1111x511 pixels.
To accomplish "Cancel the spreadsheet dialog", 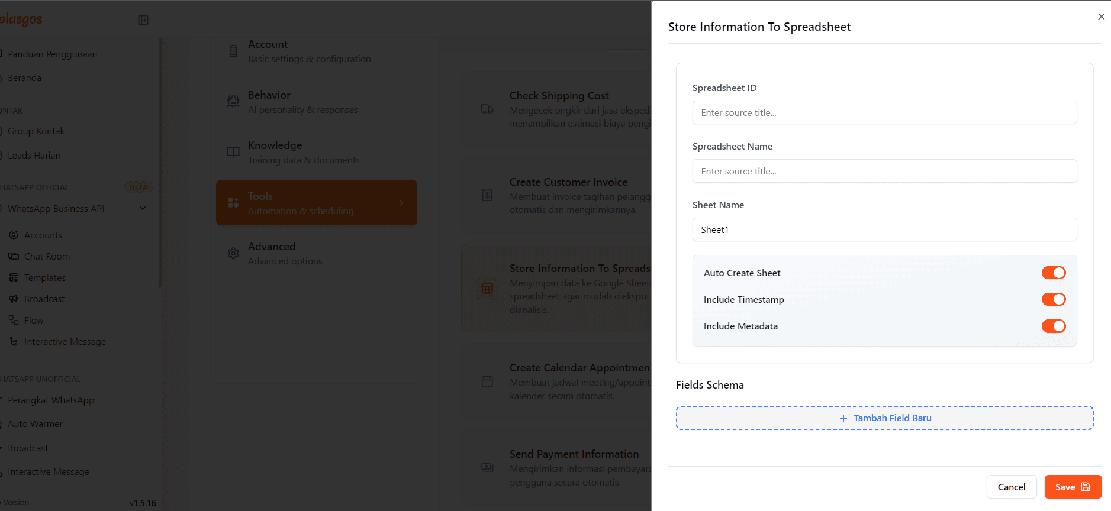I will pos(1011,487).
